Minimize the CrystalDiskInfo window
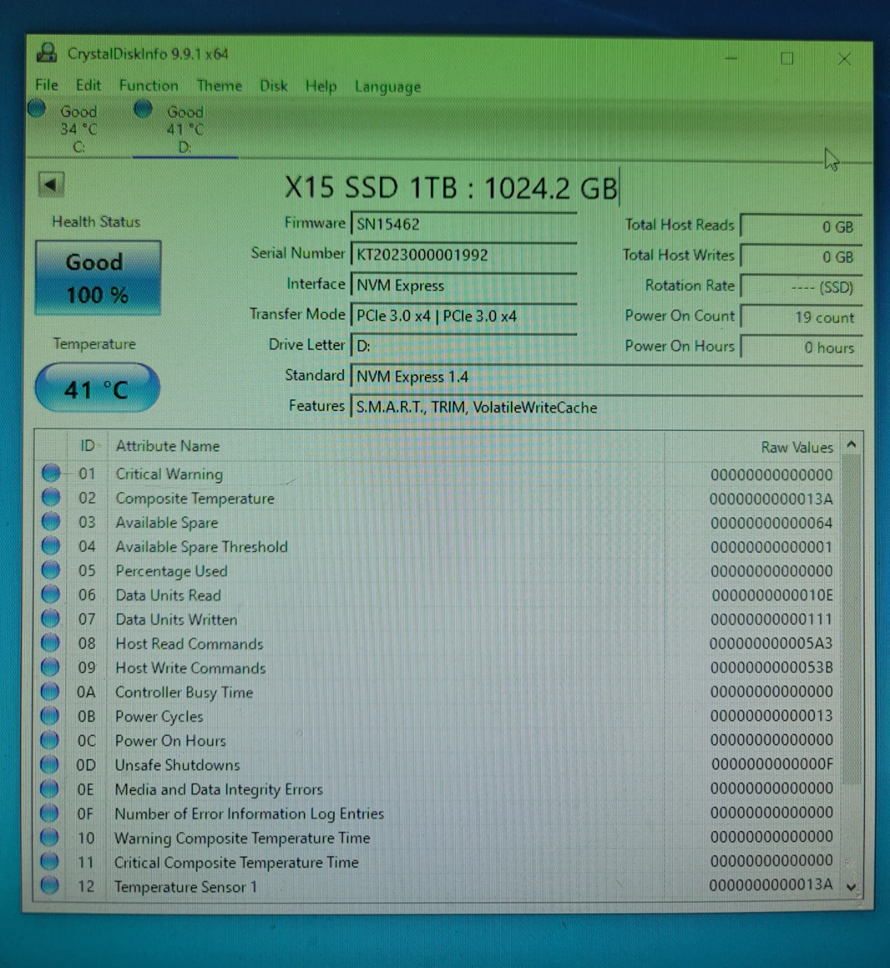Image resolution: width=890 pixels, height=968 pixels. pyautogui.click(x=731, y=58)
